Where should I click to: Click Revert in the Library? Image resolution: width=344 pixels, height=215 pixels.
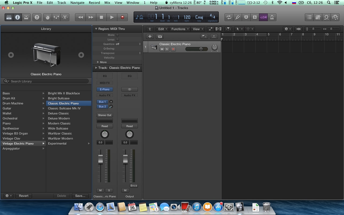pos(24,196)
